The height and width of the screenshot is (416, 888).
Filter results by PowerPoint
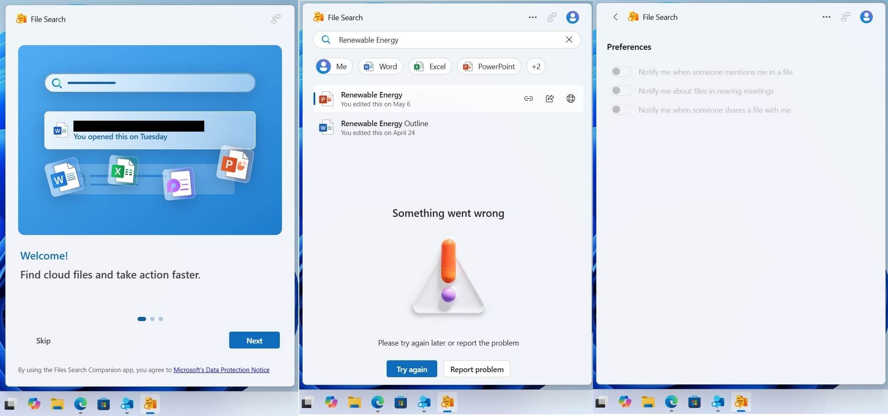tap(489, 66)
